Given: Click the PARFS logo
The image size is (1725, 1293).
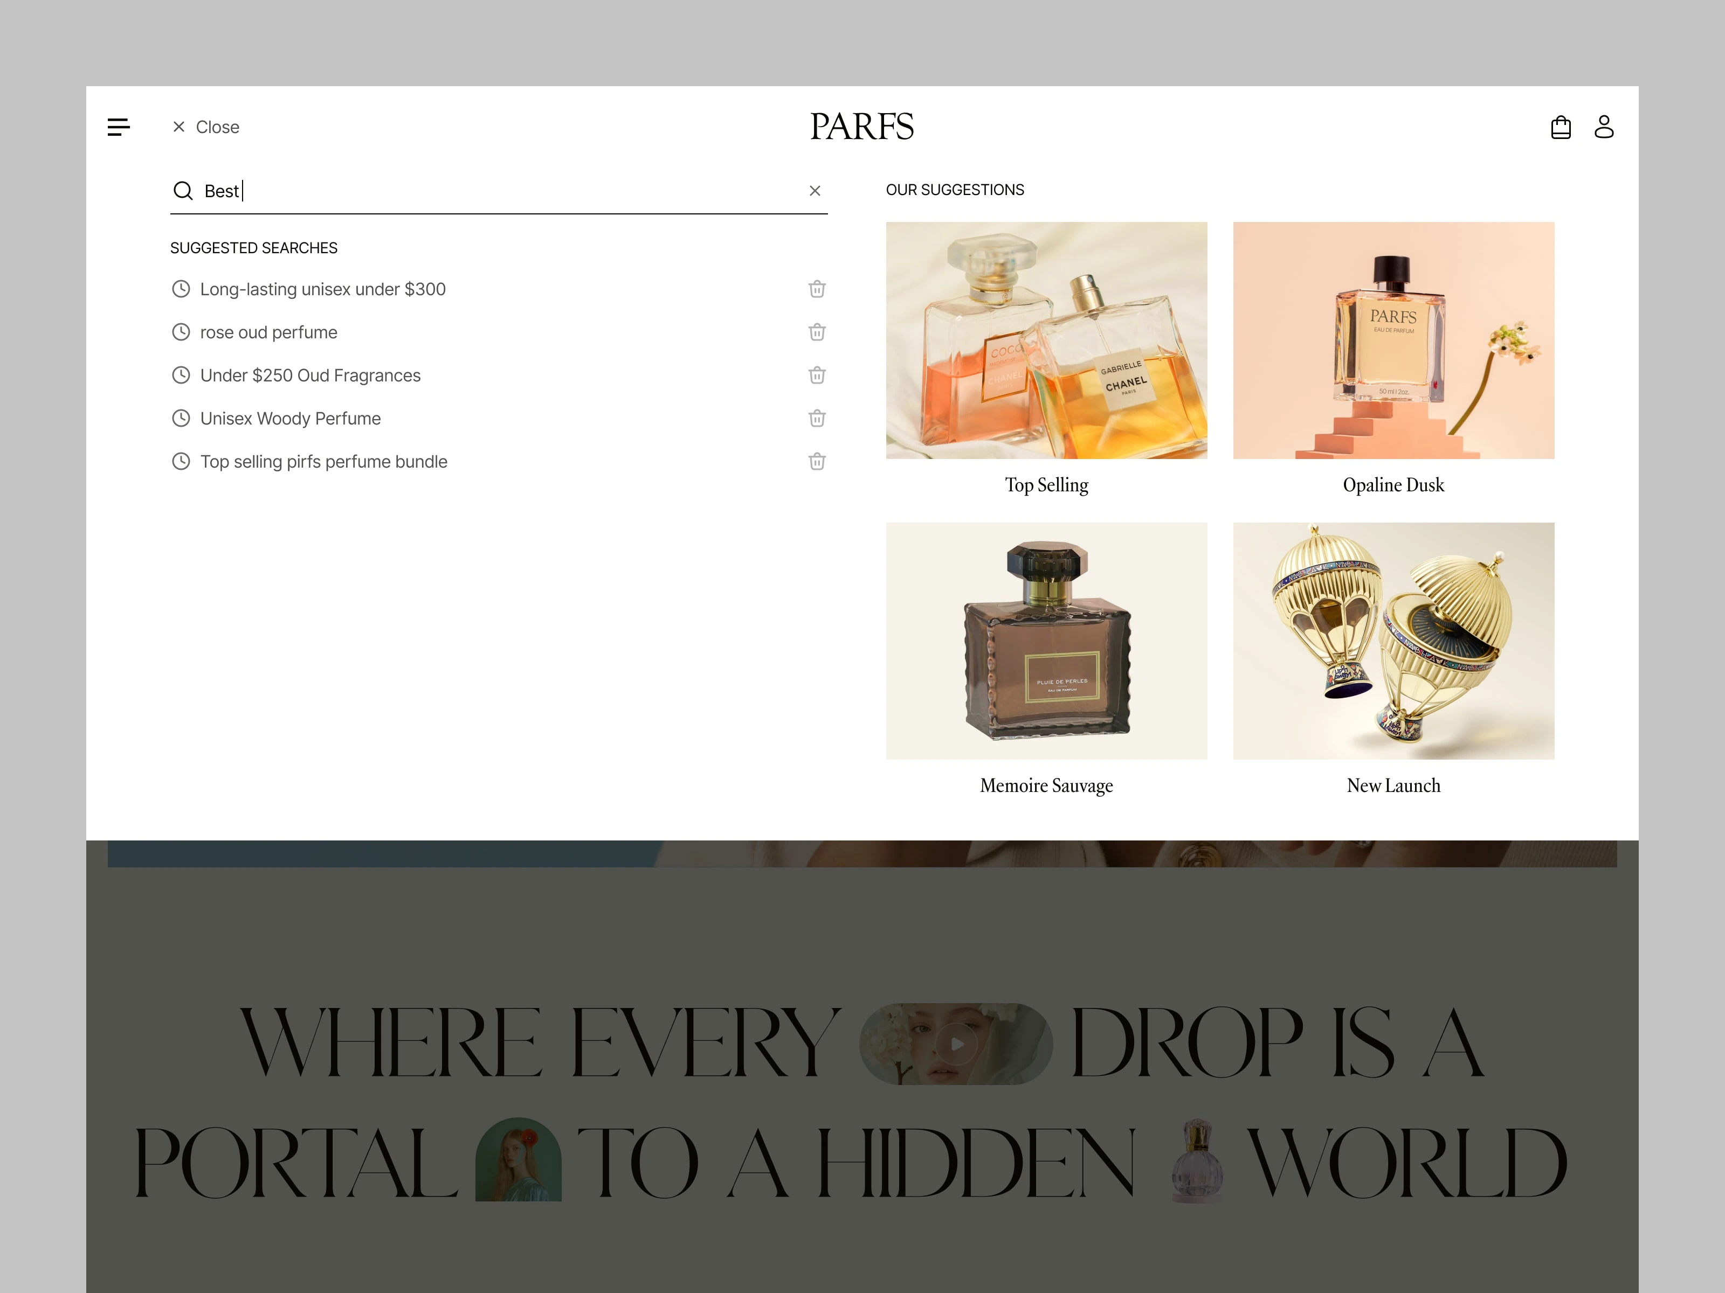Looking at the screenshot, I should 862,127.
